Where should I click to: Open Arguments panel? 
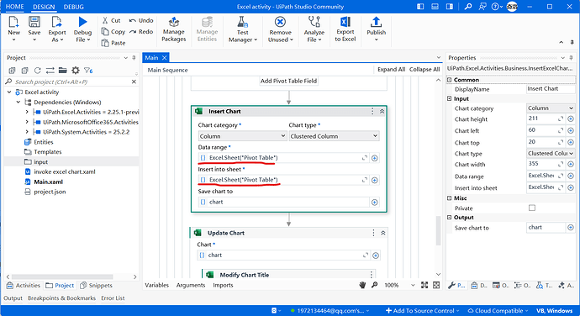click(x=191, y=285)
